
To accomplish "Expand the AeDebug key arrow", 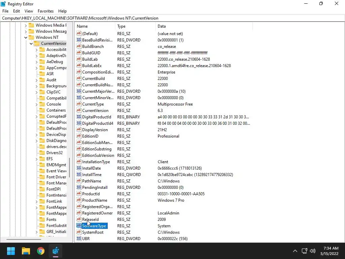I will (x=36, y=62).
